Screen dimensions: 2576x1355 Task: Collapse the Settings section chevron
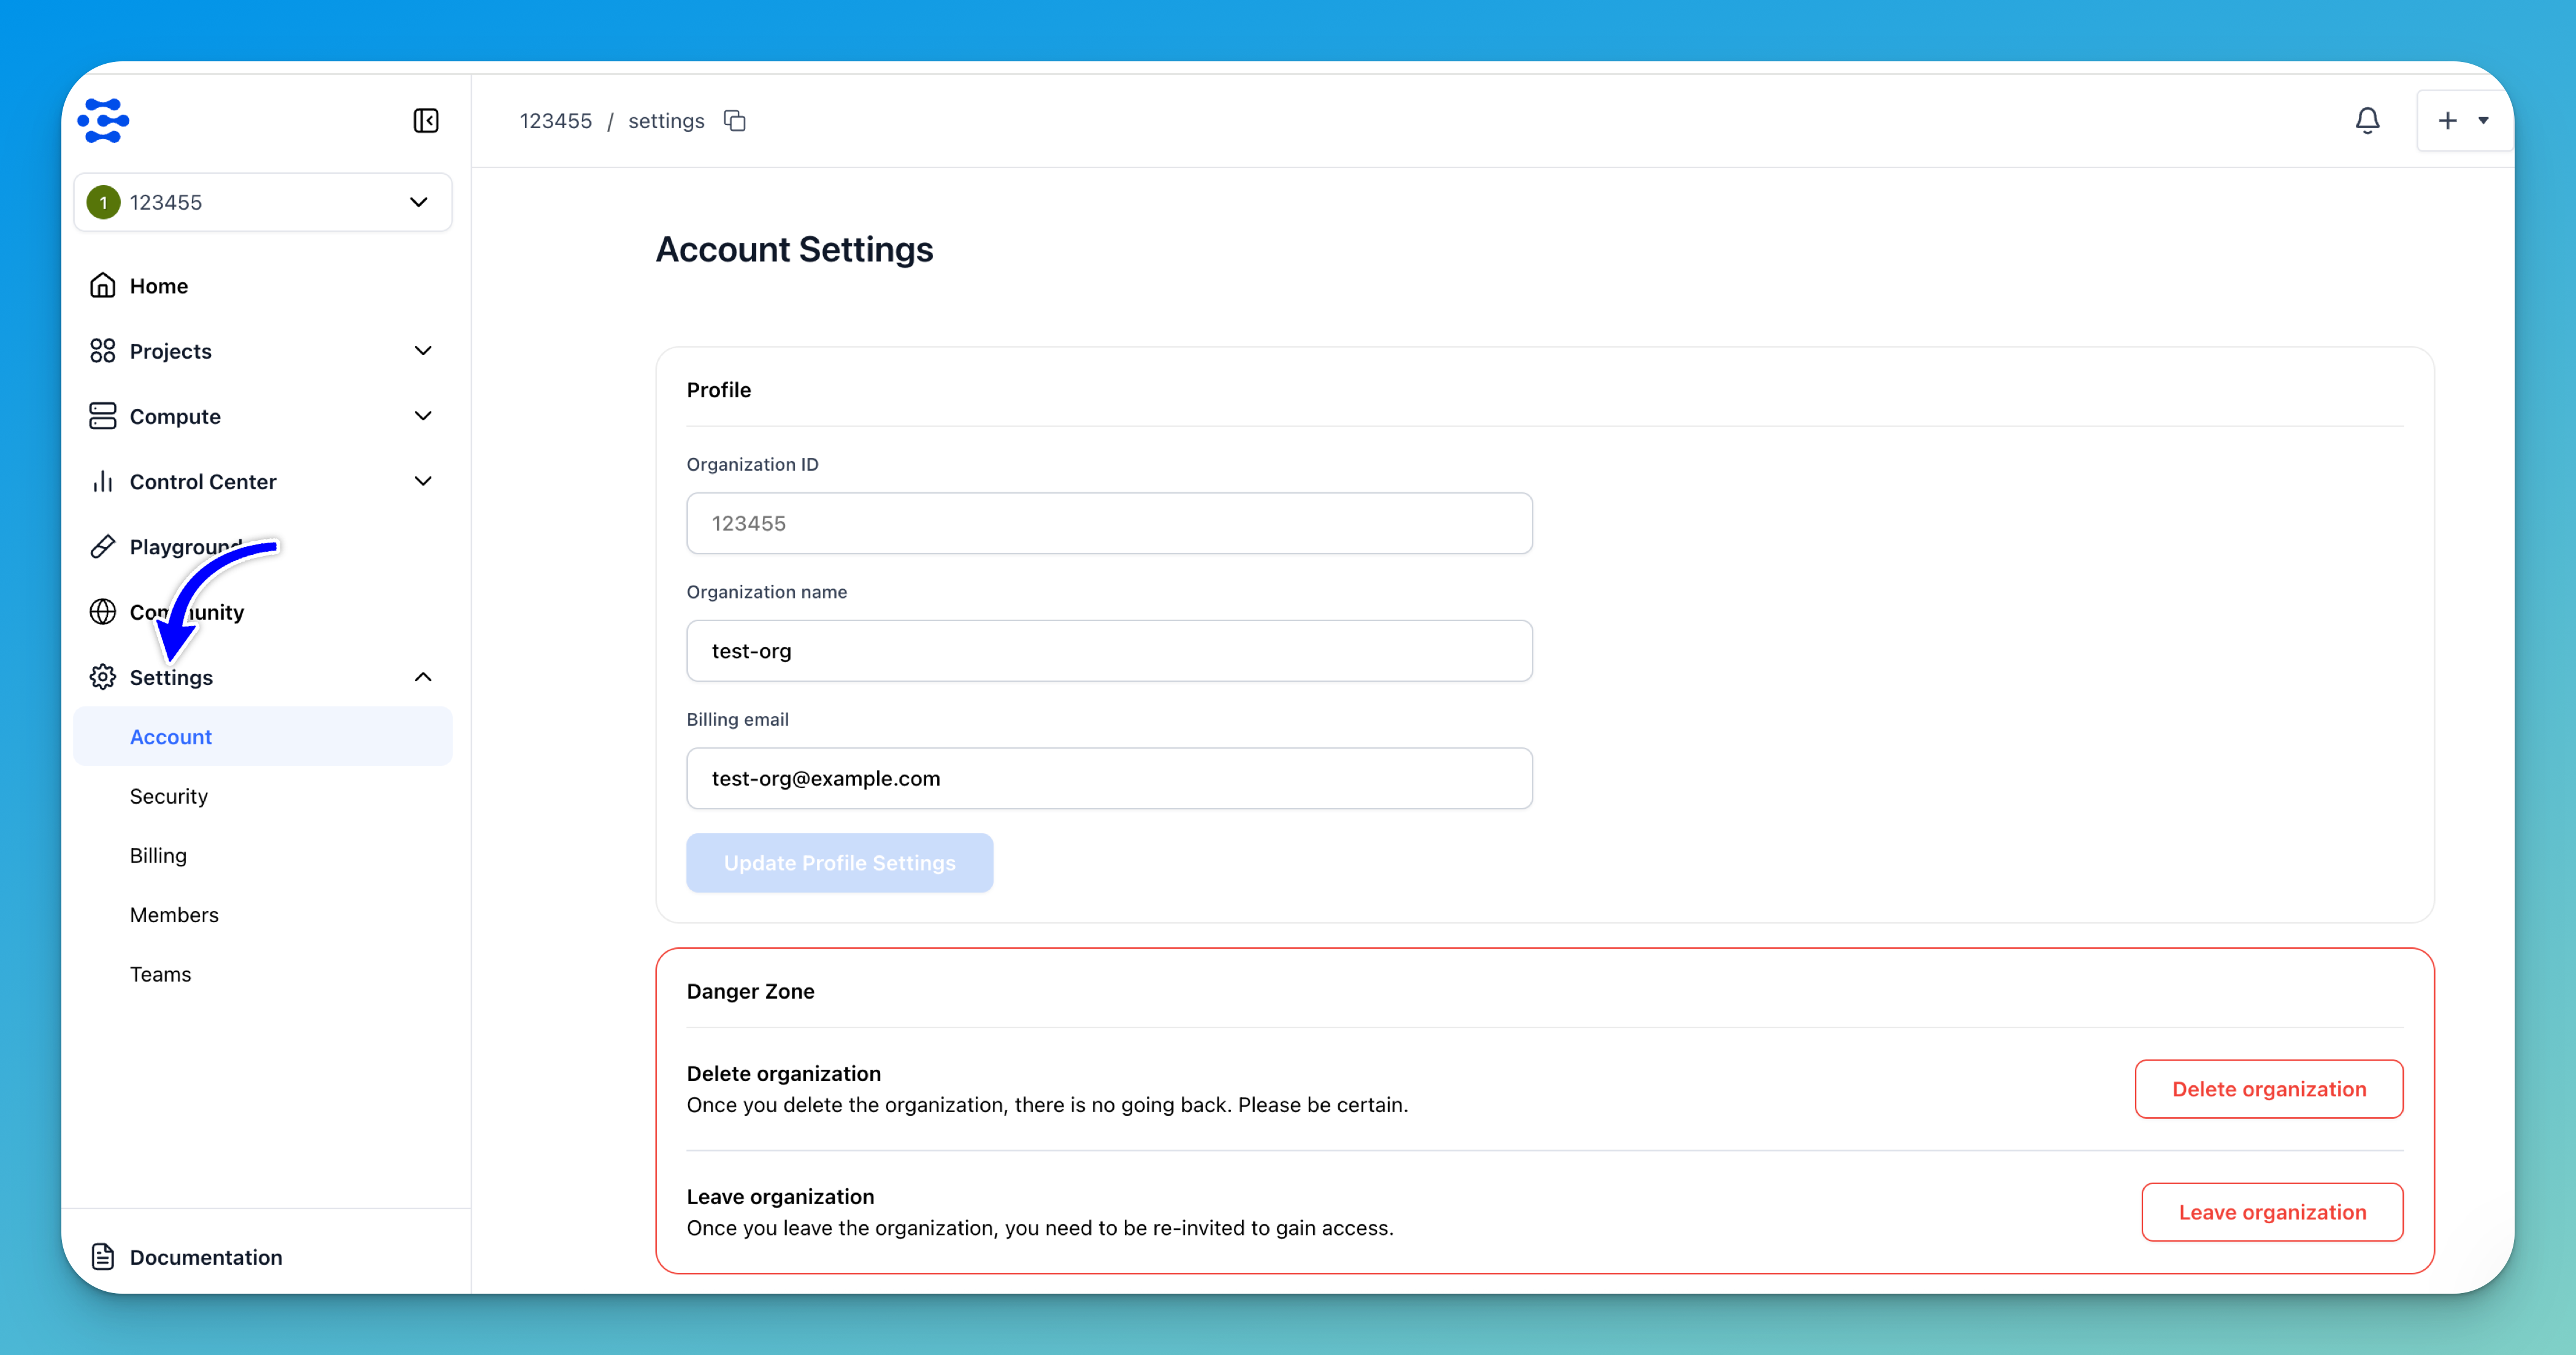(423, 677)
